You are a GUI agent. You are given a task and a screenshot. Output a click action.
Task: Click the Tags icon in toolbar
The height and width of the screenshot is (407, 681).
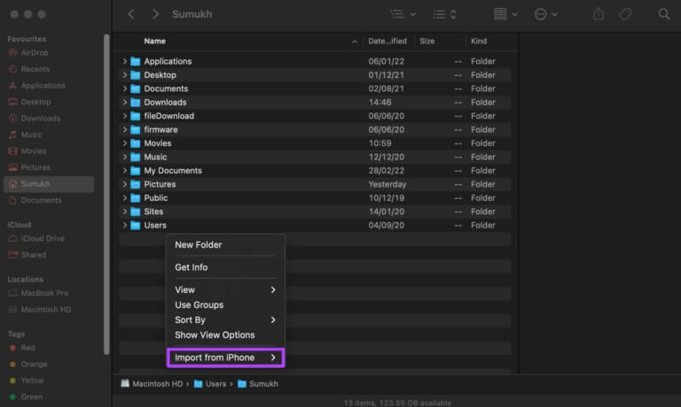coord(625,14)
